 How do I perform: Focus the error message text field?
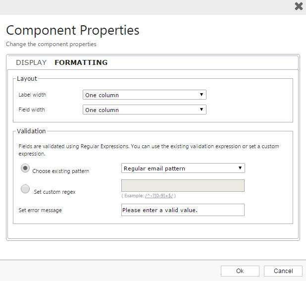(183, 210)
